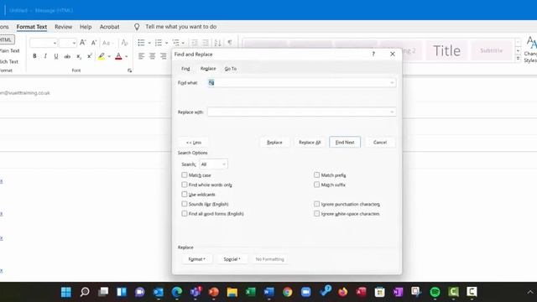Apply yellow text highlight color
The width and height of the screenshot is (537, 302).
[x=102, y=56]
